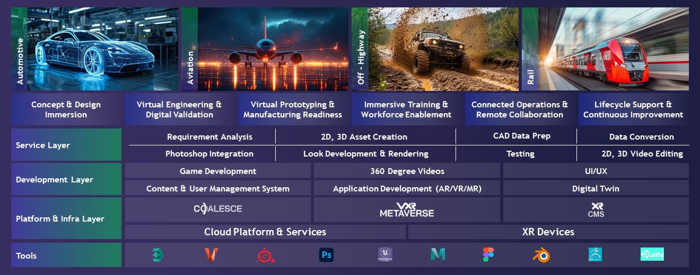Viewport: 700px width, 275px height.
Task: Click the Cloud Platform & Services bar
Action: click(265, 232)
